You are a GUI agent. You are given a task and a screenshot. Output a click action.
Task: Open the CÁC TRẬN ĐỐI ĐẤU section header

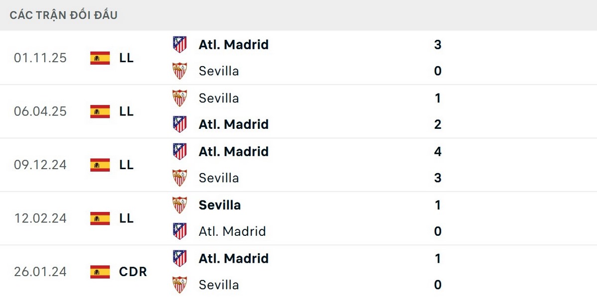(x=64, y=14)
